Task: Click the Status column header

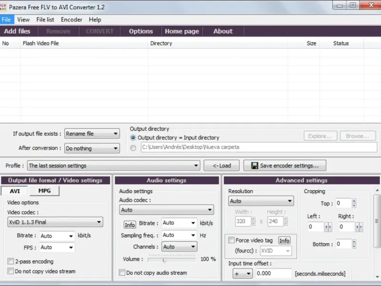Action: tap(341, 43)
